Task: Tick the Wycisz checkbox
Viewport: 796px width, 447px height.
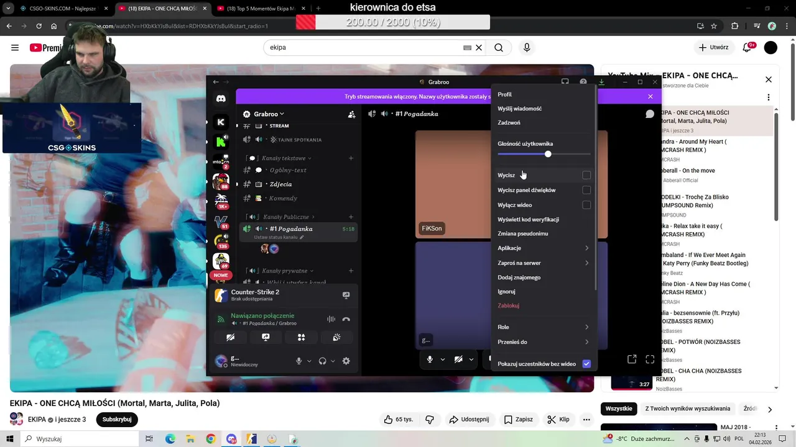Action: click(x=586, y=175)
